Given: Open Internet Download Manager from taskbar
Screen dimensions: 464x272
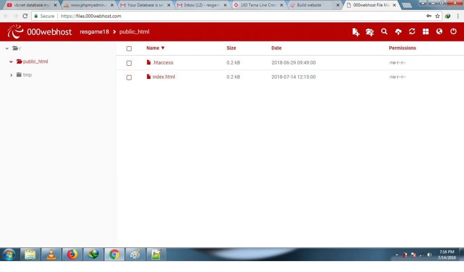Looking at the screenshot, I should tap(93, 254).
